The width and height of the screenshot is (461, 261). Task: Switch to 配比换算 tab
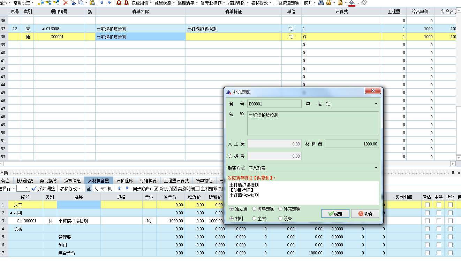[x=48, y=181]
